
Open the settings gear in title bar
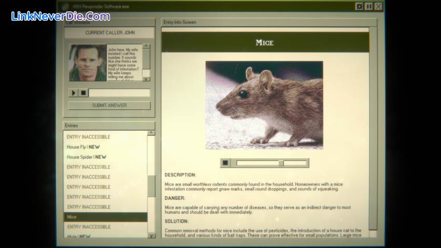click(x=359, y=6)
